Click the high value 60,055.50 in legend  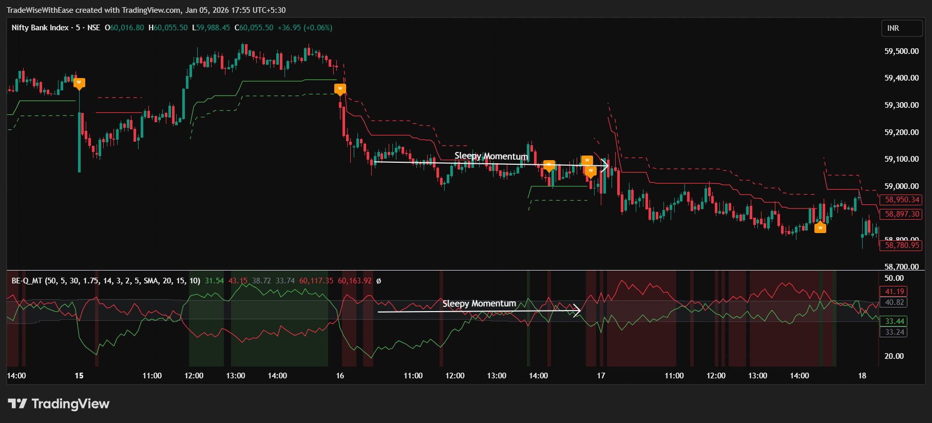[170, 28]
